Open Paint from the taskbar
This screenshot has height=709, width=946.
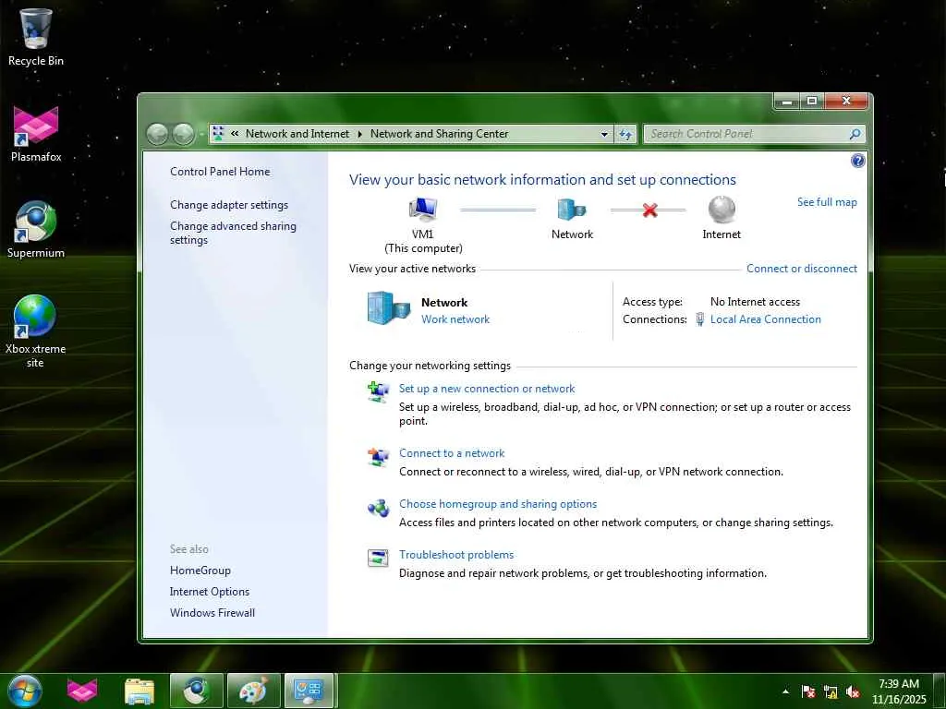pos(253,691)
